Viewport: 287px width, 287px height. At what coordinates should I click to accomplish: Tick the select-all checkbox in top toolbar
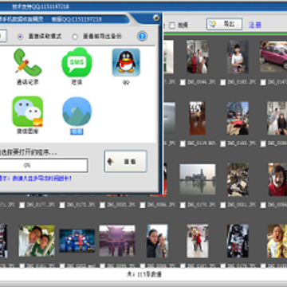172,26
